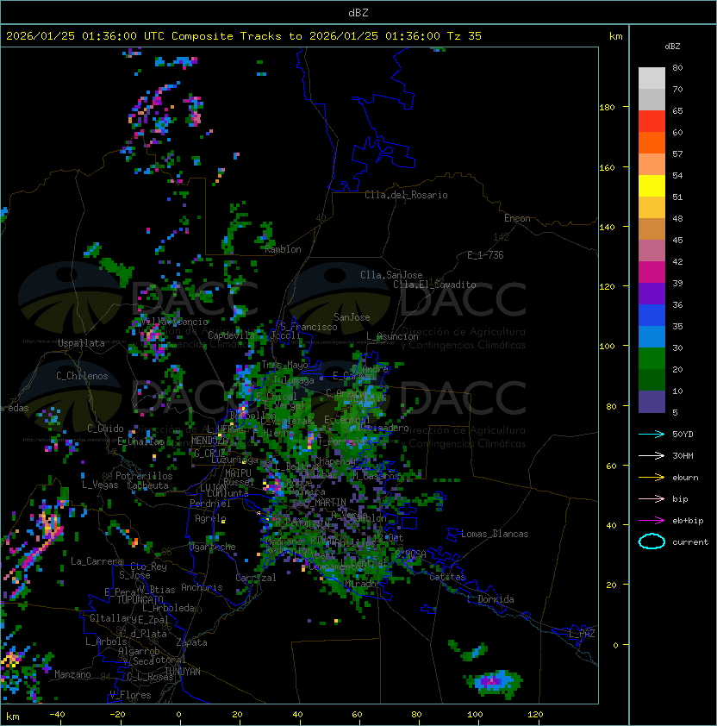Screen dimensions: 717x726
Task: Click the Villavicencio map label
Action: click(x=174, y=322)
